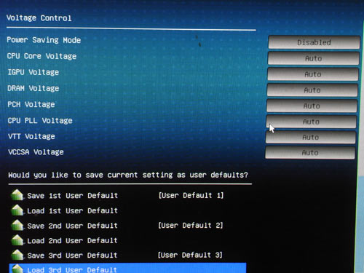Image resolution: width=364 pixels, height=273 pixels.
Task: Click the Power Saving Mode label
Action: tap(44, 40)
